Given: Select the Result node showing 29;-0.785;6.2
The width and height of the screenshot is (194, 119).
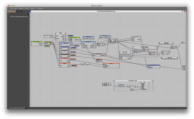Looking at the screenshot, I should click(x=105, y=37).
